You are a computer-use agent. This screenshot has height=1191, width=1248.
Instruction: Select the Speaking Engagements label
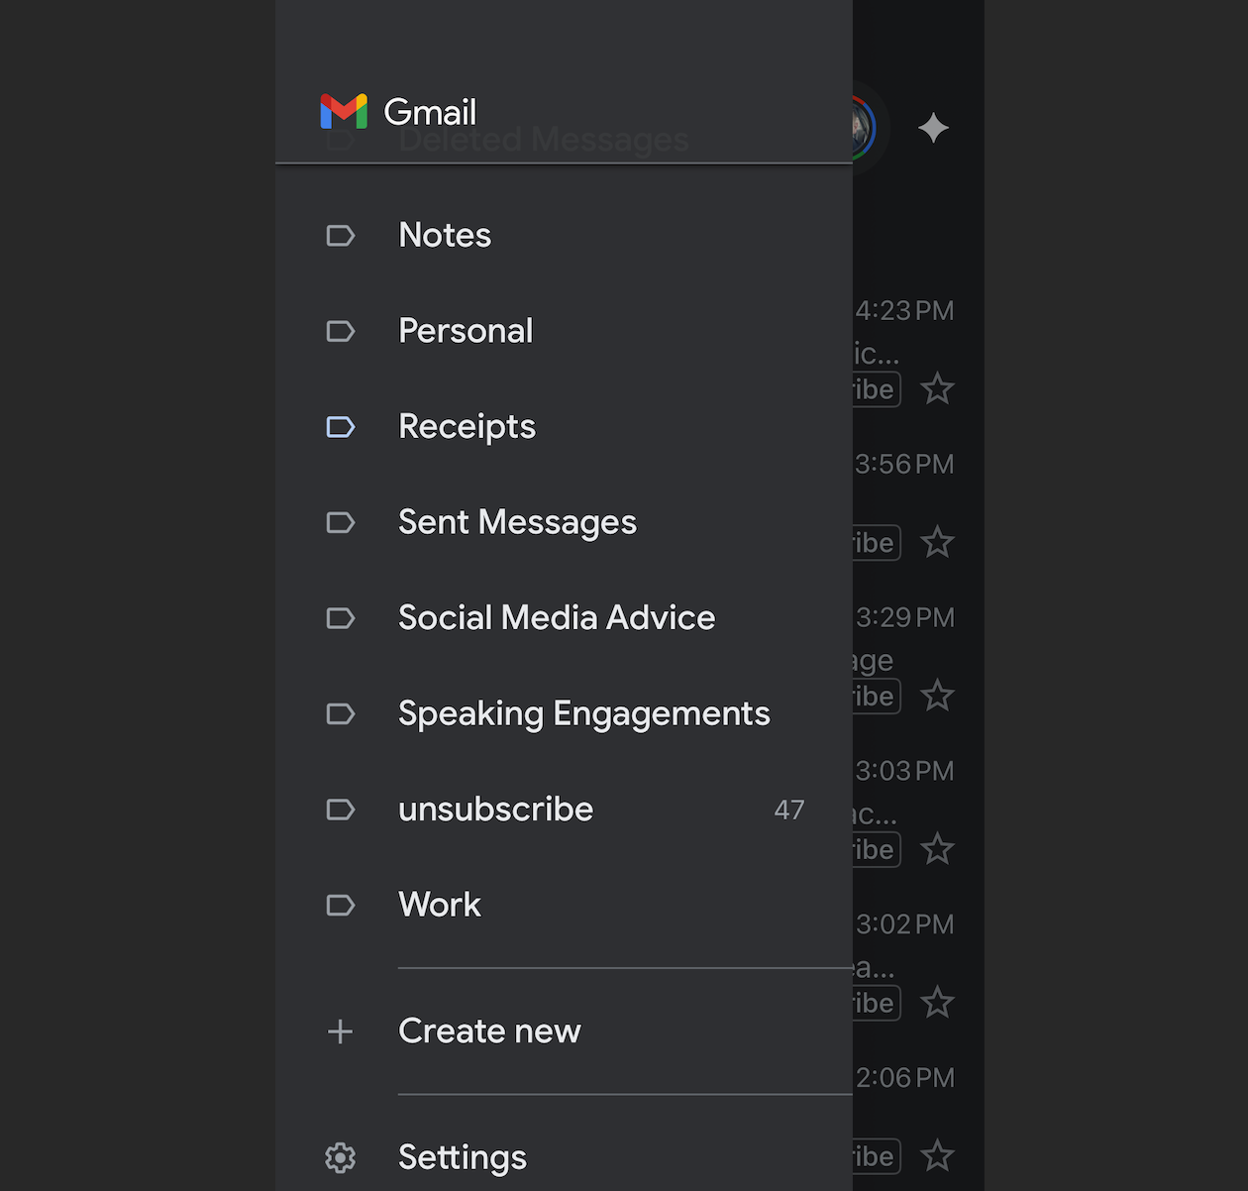[x=583, y=713]
